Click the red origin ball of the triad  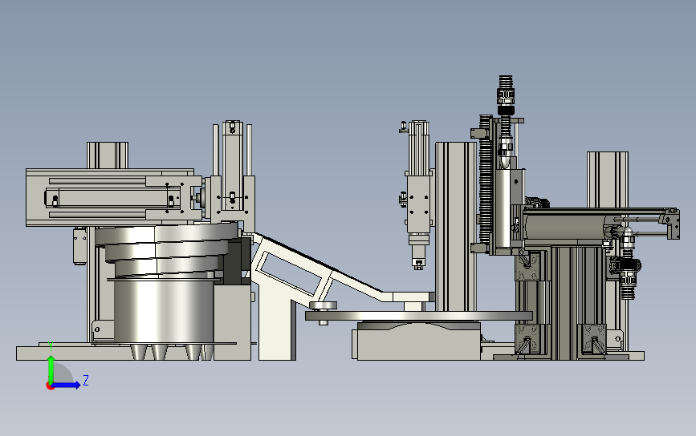pyautogui.click(x=50, y=386)
